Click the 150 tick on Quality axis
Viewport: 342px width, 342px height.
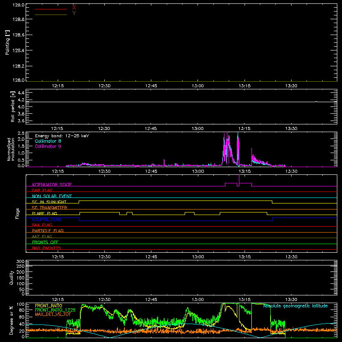point(21,278)
